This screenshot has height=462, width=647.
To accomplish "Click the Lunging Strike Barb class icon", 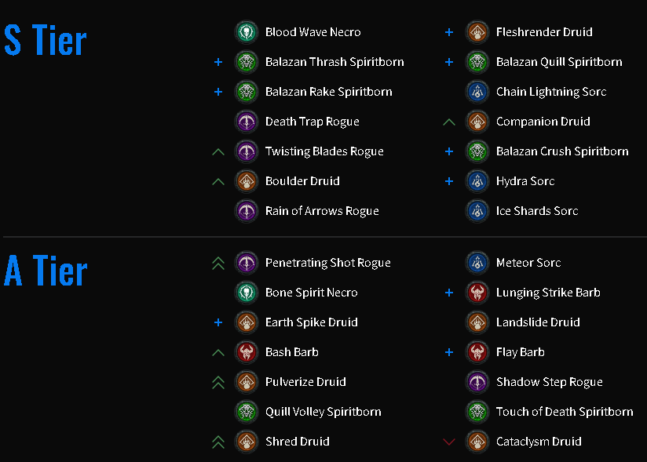I will 477,293.
